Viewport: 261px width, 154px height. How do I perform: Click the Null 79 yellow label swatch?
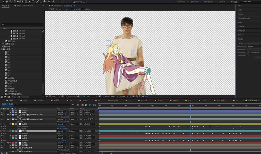[13, 124]
